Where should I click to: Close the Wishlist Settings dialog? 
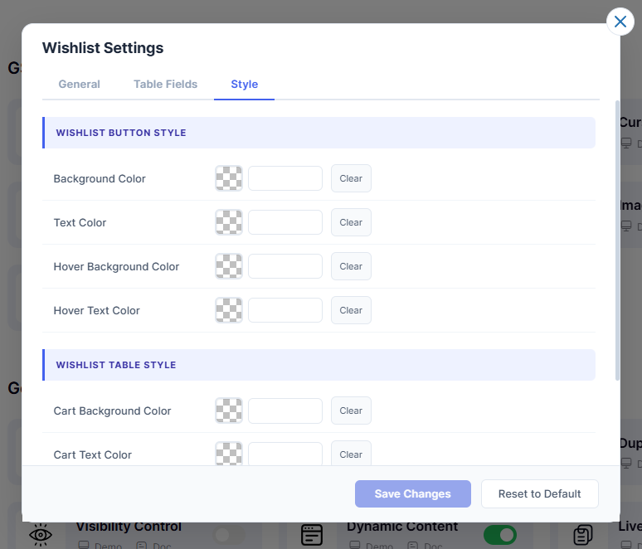pyautogui.click(x=620, y=22)
